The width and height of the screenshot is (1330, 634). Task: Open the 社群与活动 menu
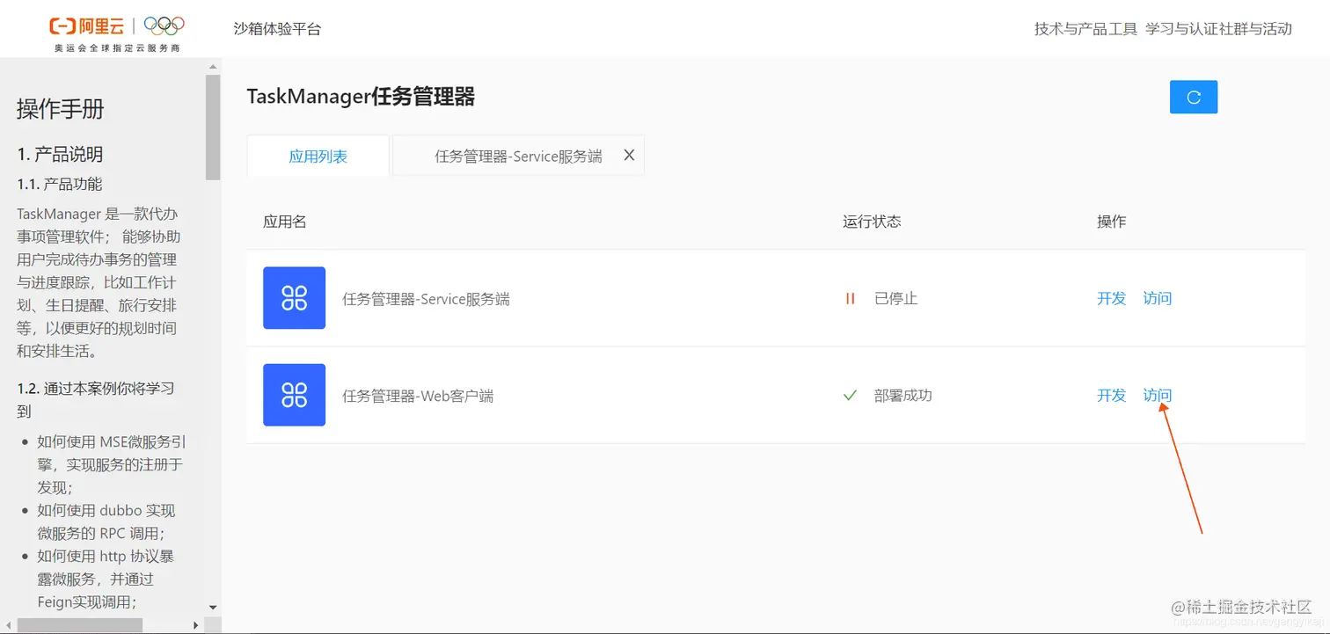point(1255,29)
